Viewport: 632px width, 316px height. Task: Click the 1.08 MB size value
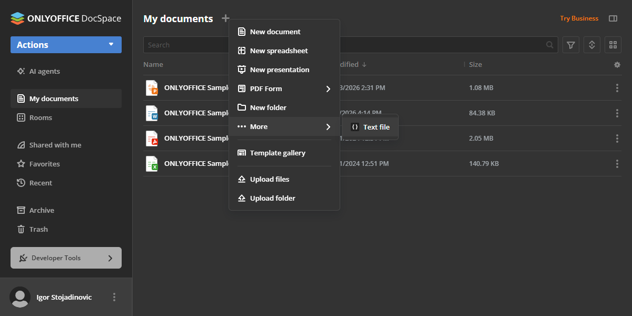pyautogui.click(x=481, y=88)
